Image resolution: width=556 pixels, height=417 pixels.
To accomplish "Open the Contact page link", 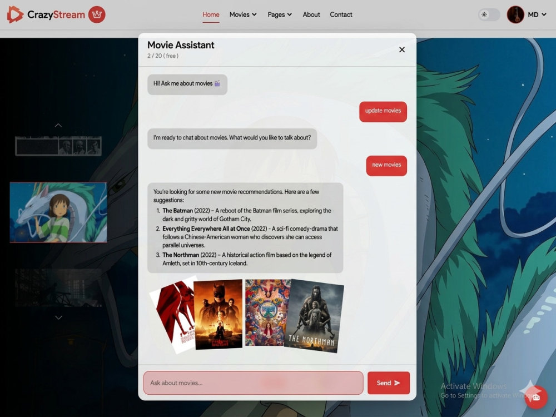I will point(341,14).
